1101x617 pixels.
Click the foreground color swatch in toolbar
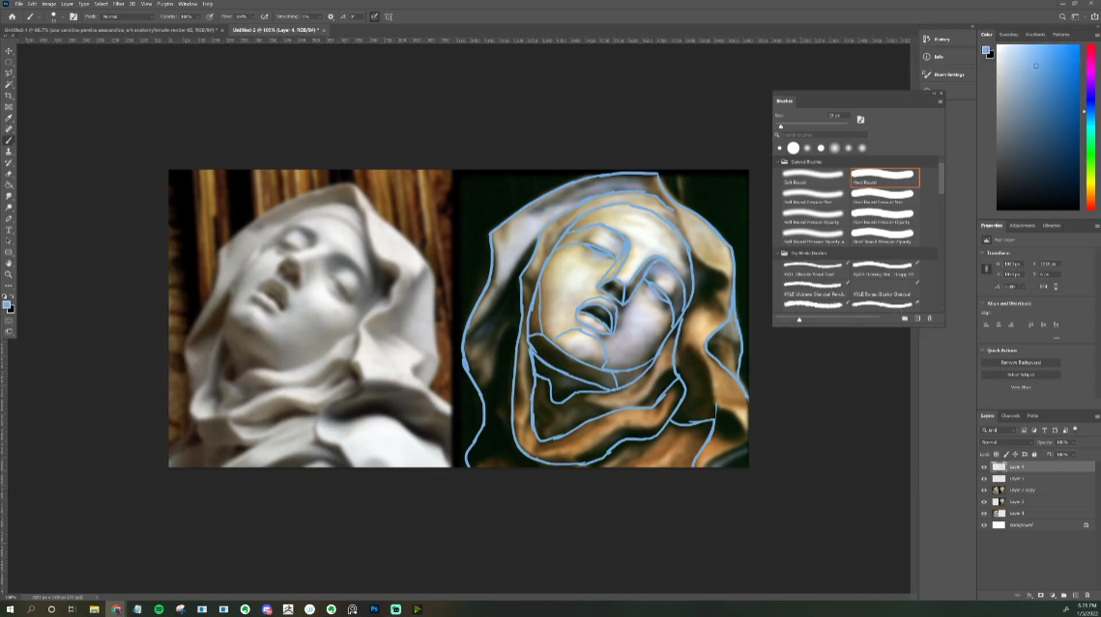click(x=7, y=305)
